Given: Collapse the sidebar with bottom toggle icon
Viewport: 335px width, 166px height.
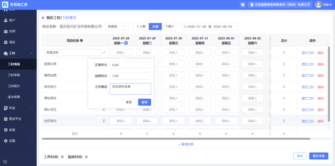Looking at the screenshot, I should 5,162.
